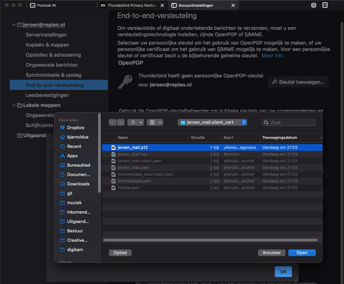Close the Accountinstellingen tab
Screen dimensions: 344x284
[233, 5]
